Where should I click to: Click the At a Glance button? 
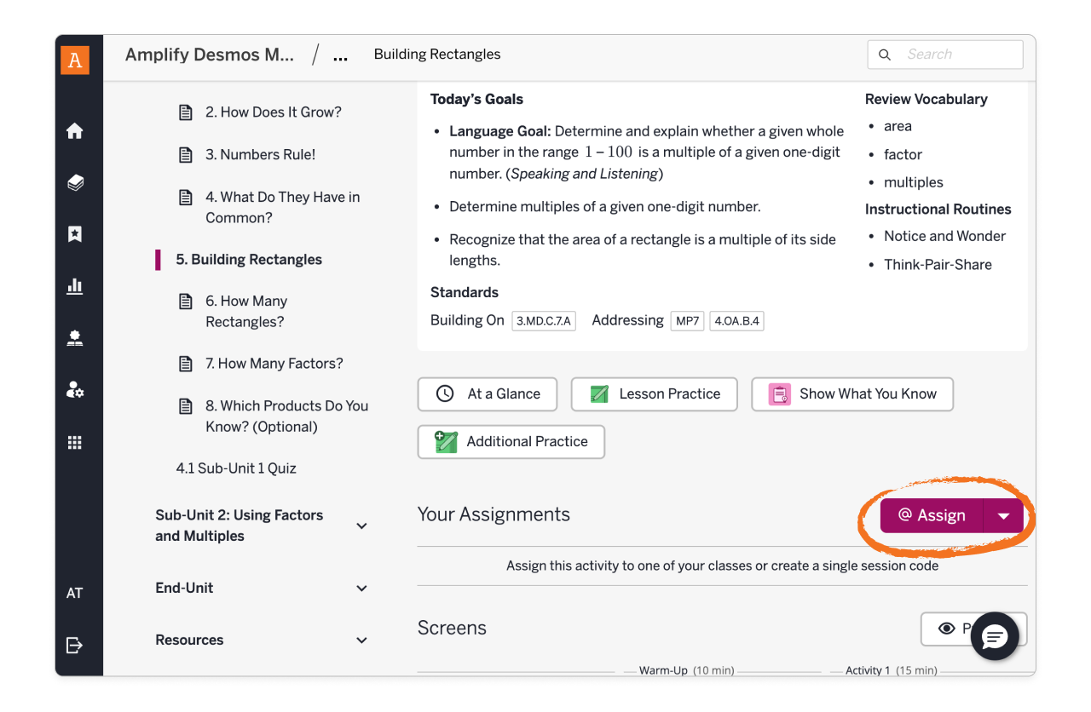click(x=488, y=394)
